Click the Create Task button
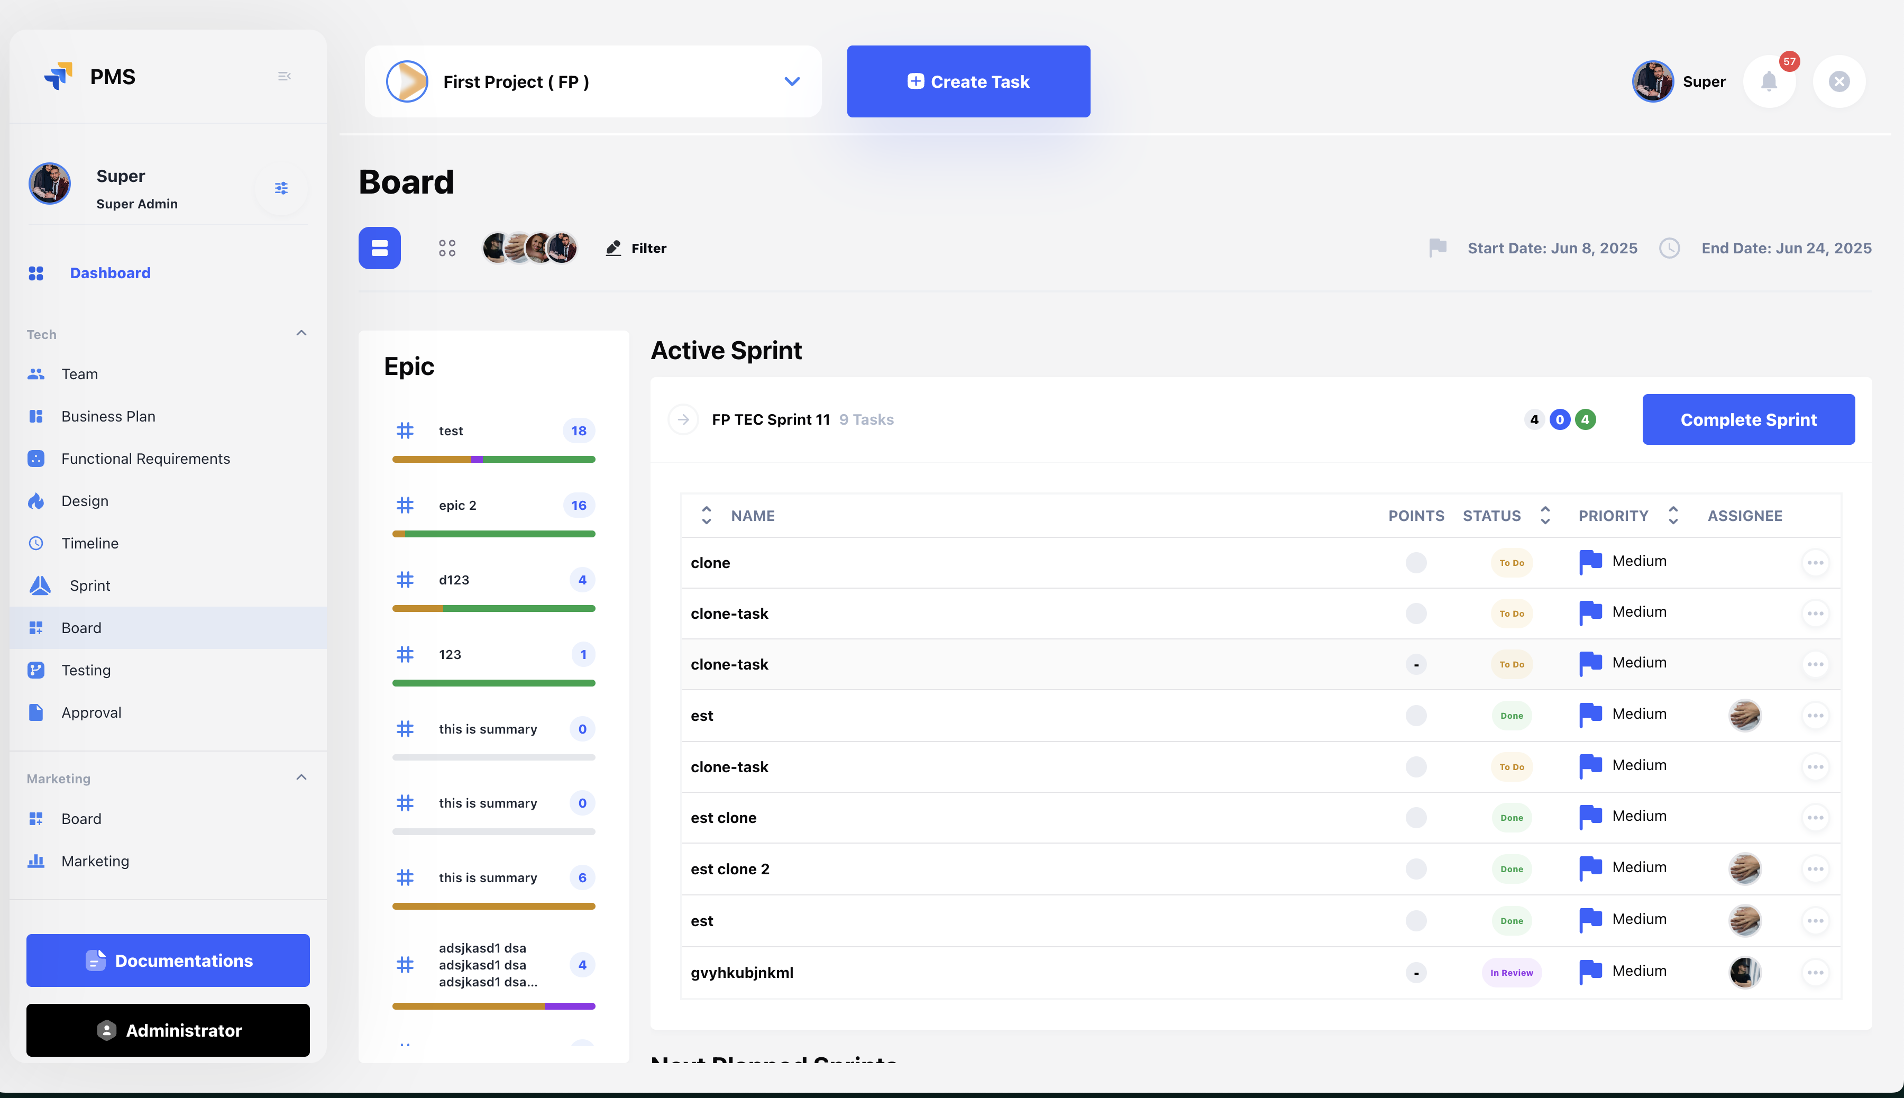 (968, 81)
